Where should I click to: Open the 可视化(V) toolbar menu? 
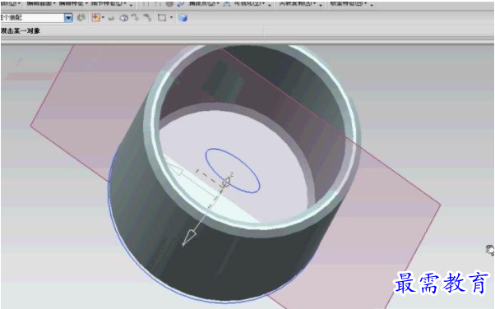click(249, 3)
